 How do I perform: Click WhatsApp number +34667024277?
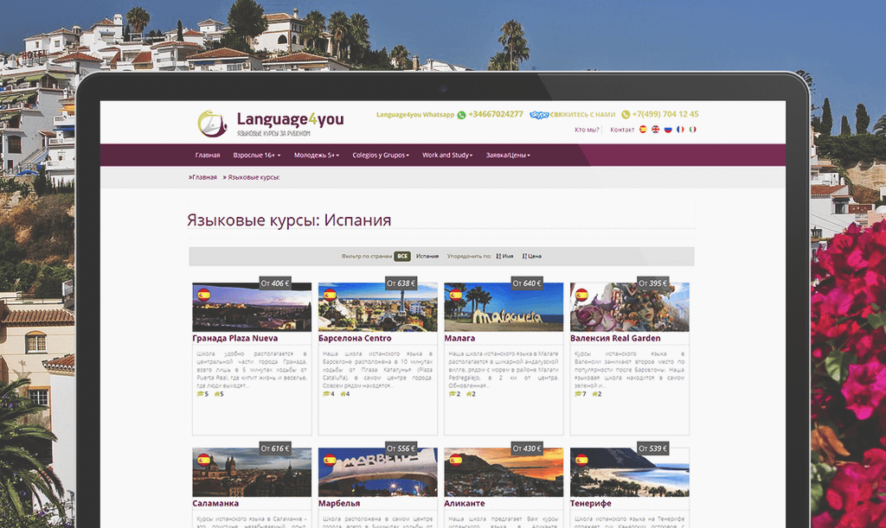(x=496, y=115)
